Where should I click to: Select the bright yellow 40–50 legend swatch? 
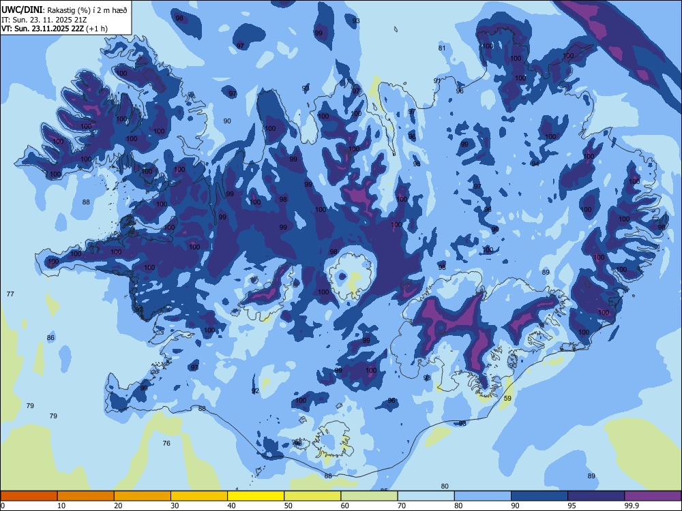point(256,496)
